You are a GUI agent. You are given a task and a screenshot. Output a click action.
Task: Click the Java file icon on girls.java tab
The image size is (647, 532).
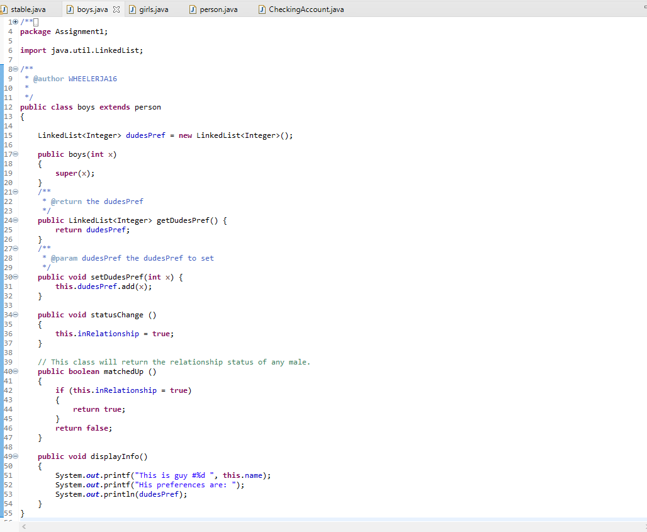[x=131, y=9]
